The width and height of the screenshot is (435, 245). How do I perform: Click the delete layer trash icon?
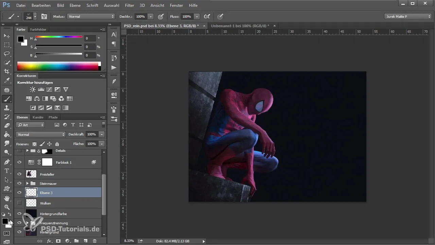pyautogui.click(x=94, y=241)
